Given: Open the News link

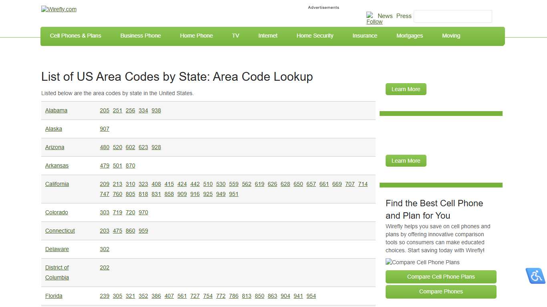Looking at the screenshot, I should [x=386, y=16].
